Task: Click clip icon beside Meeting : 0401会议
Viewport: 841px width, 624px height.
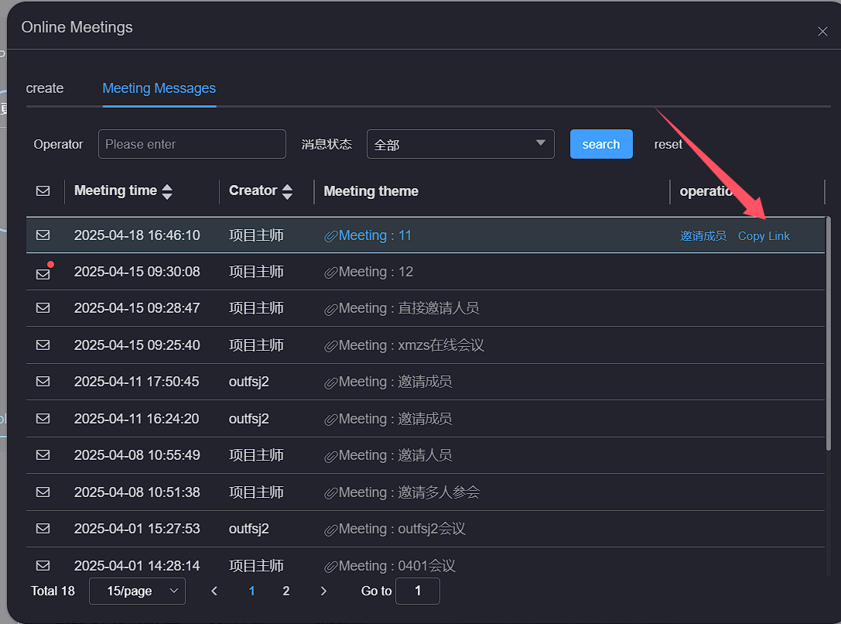Action: pyautogui.click(x=331, y=567)
